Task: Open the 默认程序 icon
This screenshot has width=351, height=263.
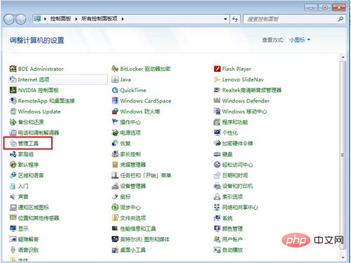Action: [x=13, y=165]
